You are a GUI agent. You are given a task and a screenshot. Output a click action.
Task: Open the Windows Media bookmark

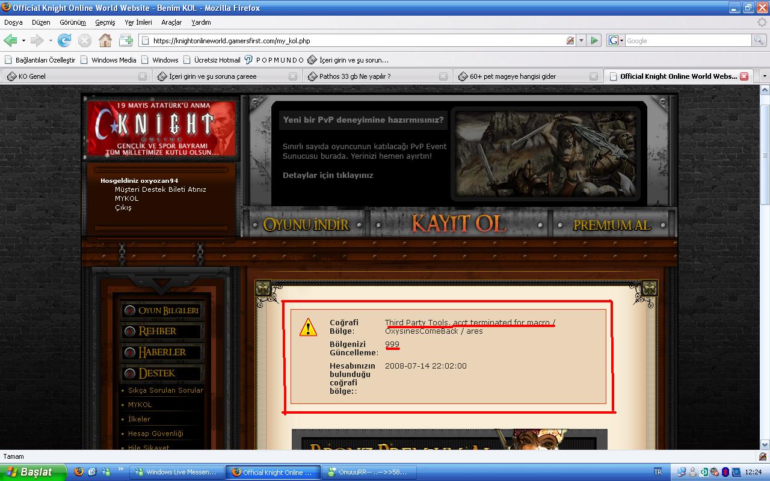click(108, 60)
